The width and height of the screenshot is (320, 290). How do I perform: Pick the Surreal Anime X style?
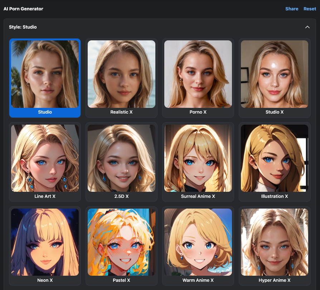(198, 162)
